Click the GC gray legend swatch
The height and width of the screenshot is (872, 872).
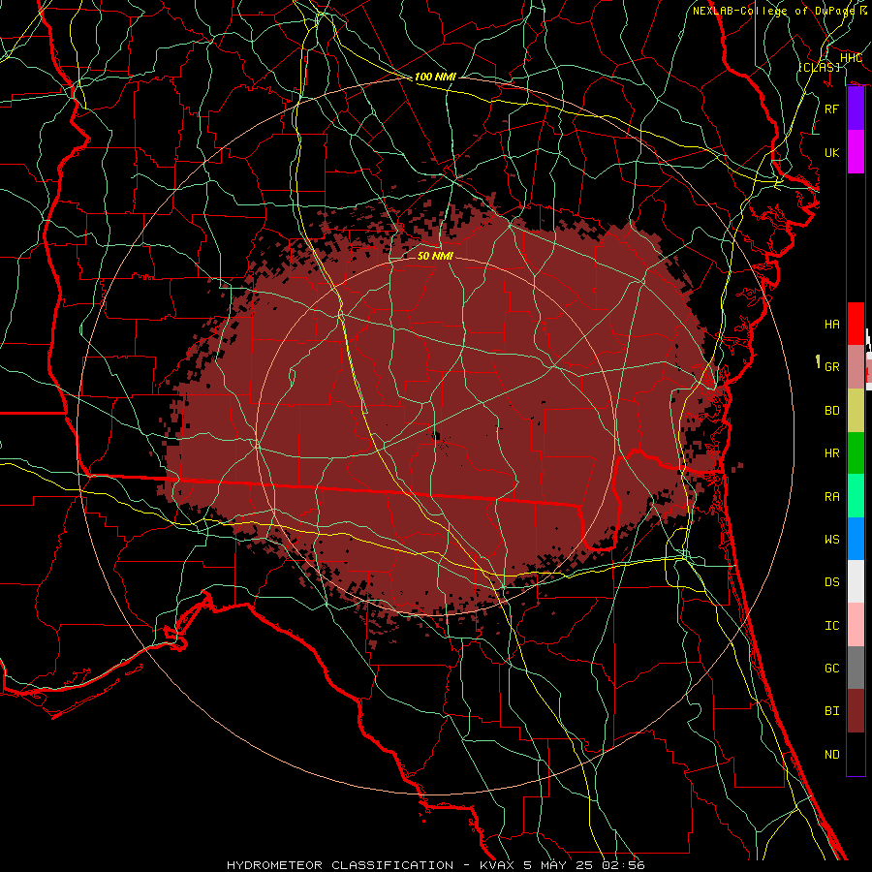[856, 668]
